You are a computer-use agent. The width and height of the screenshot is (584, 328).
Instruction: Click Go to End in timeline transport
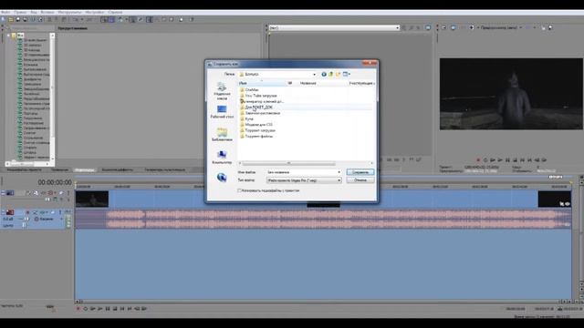[130, 309]
